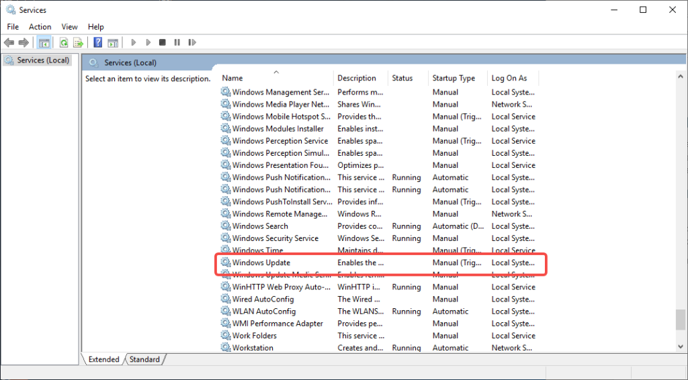Click the gear icon beside Windows Modules Installer
This screenshot has height=380, width=688.
(x=226, y=128)
